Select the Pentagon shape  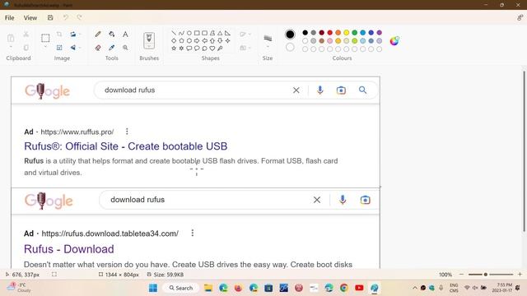pyautogui.click(x=181, y=40)
